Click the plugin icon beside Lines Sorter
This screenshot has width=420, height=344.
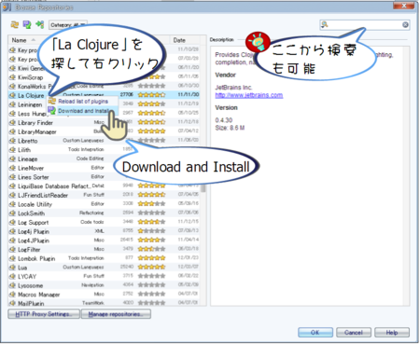(12, 177)
